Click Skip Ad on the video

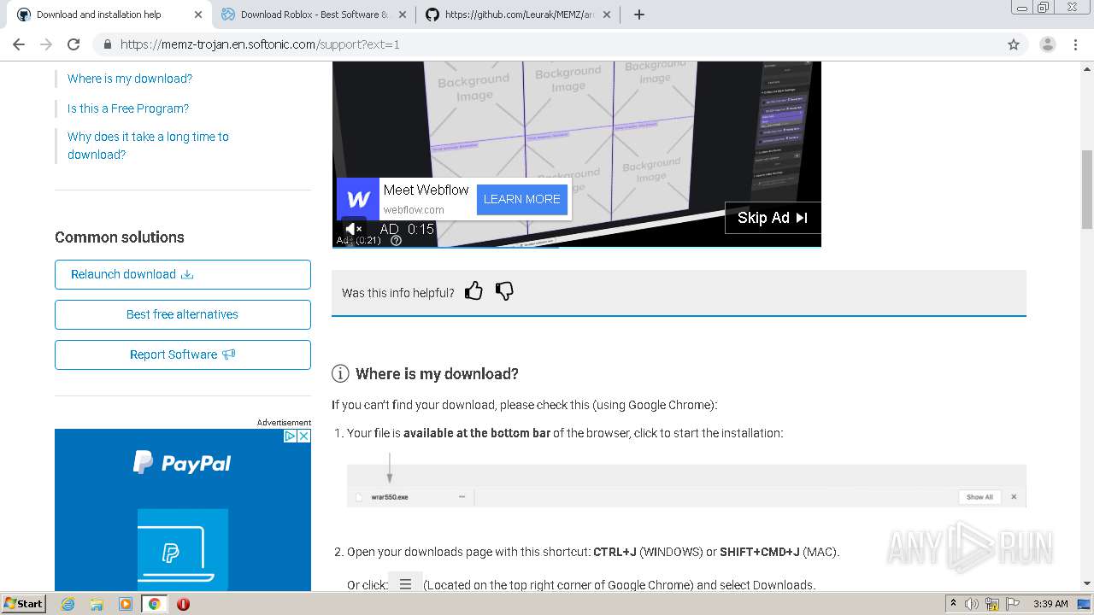pos(773,218)
